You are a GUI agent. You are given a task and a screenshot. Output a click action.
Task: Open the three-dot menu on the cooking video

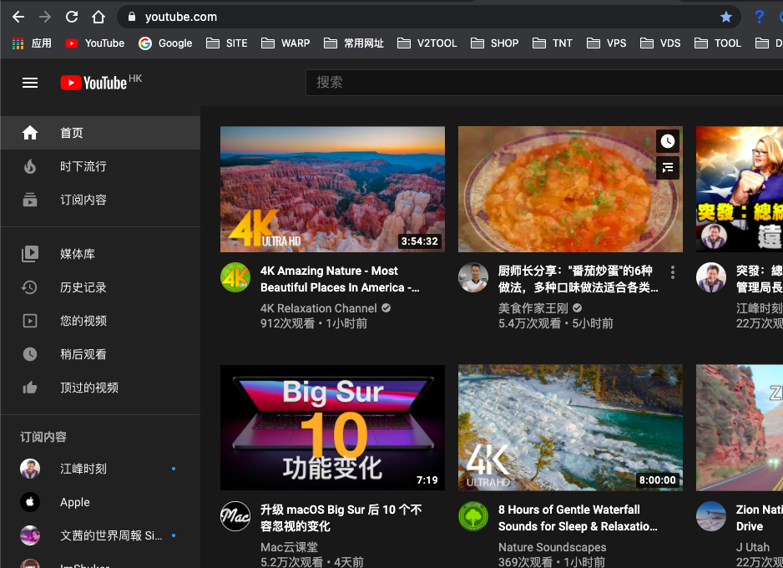[672, 271]
